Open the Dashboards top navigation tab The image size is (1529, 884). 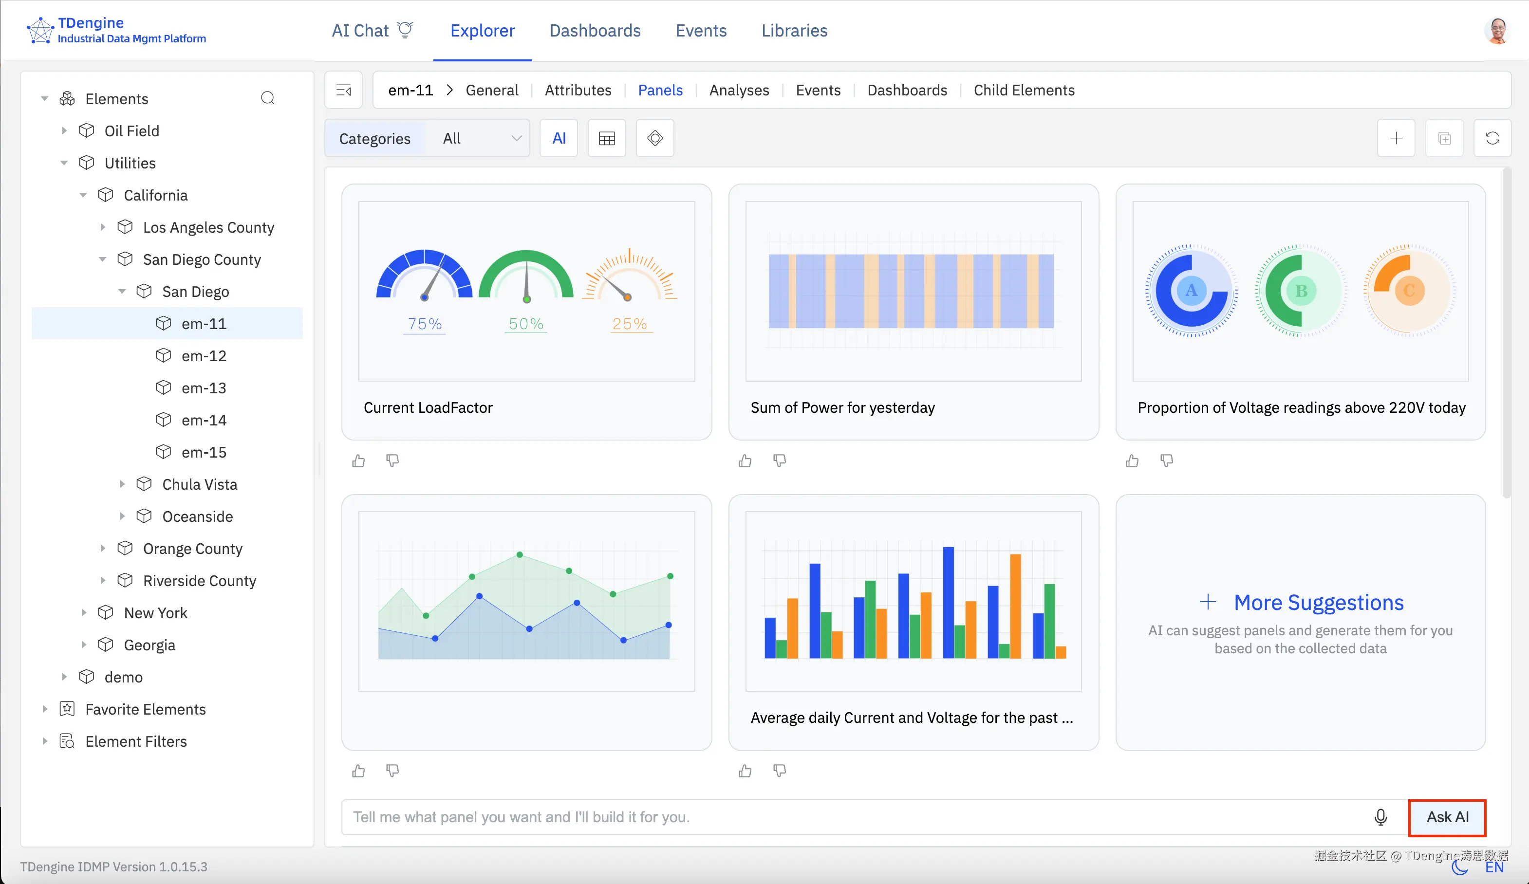[x=595, y=30]
